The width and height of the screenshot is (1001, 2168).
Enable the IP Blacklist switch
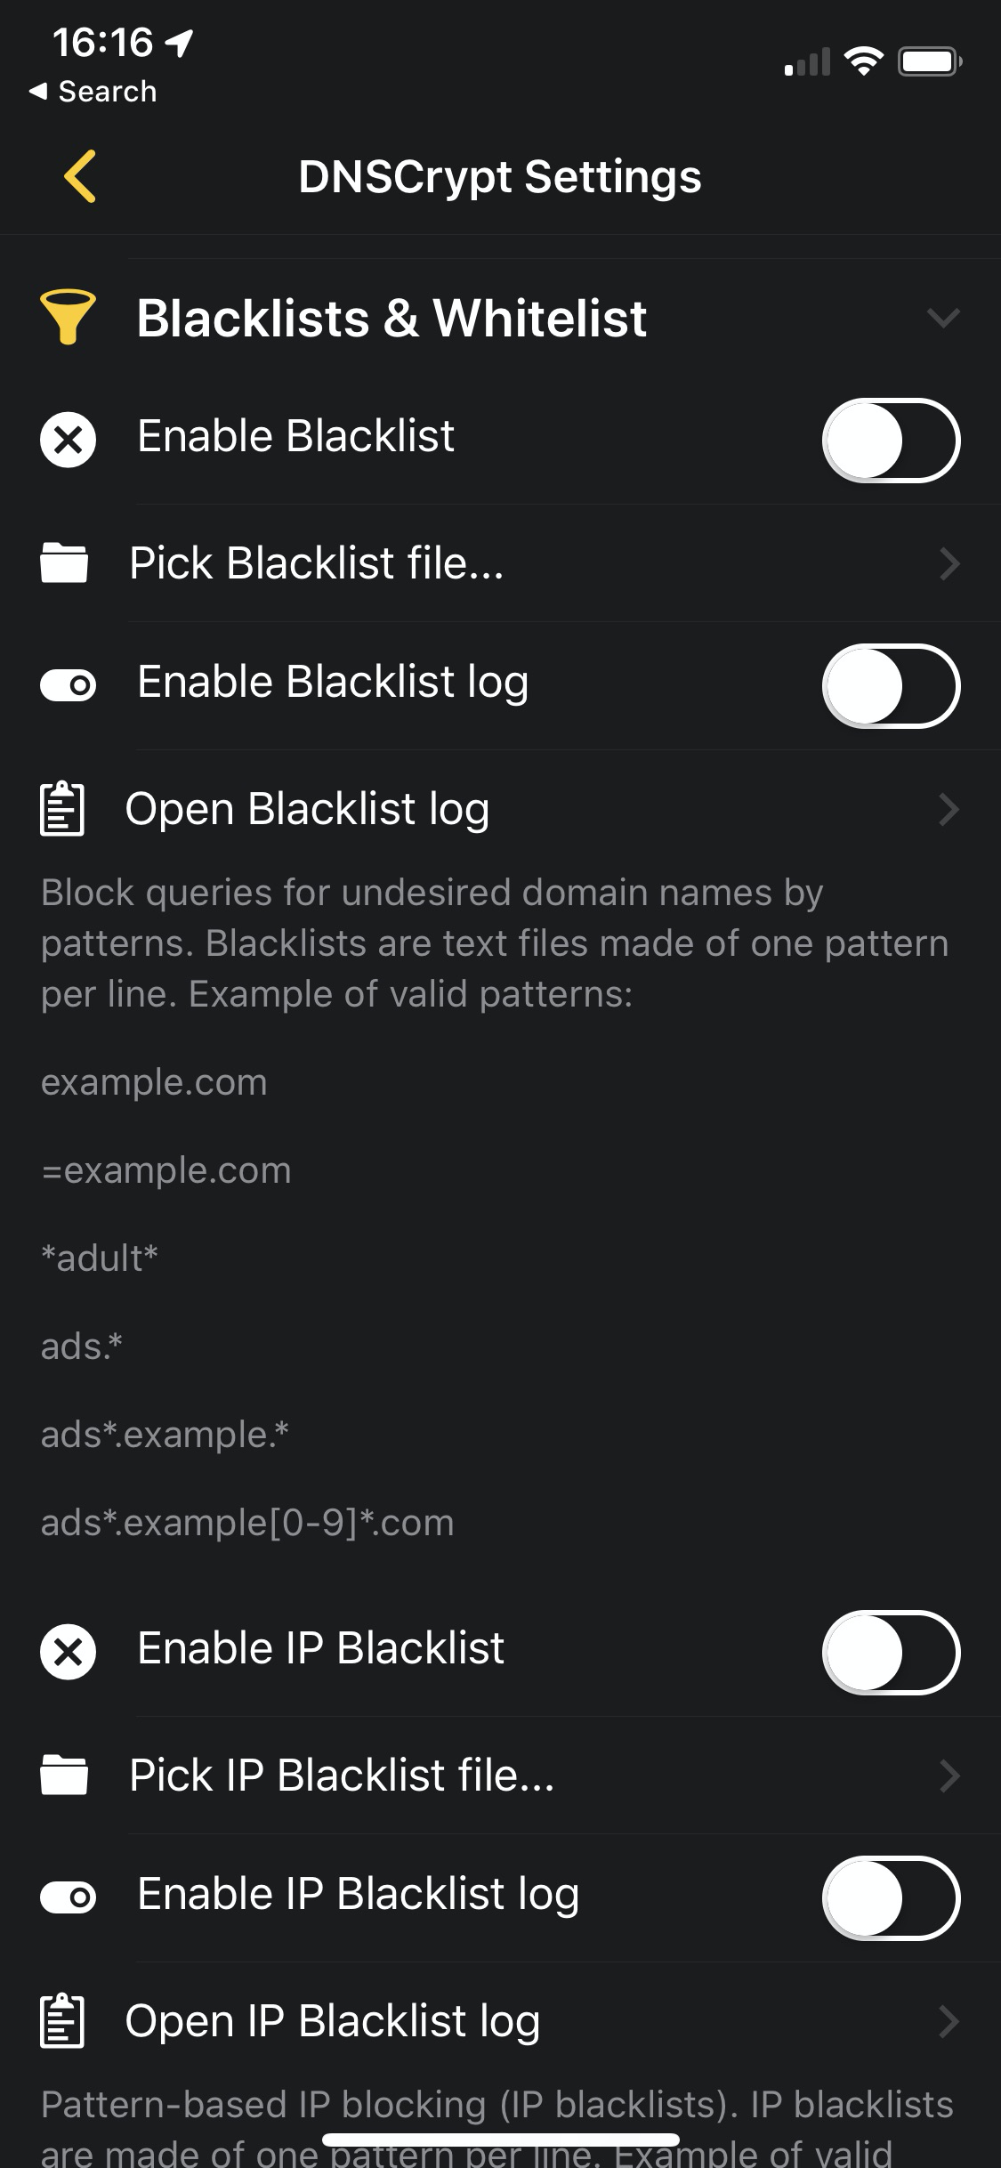[895, 1652]
